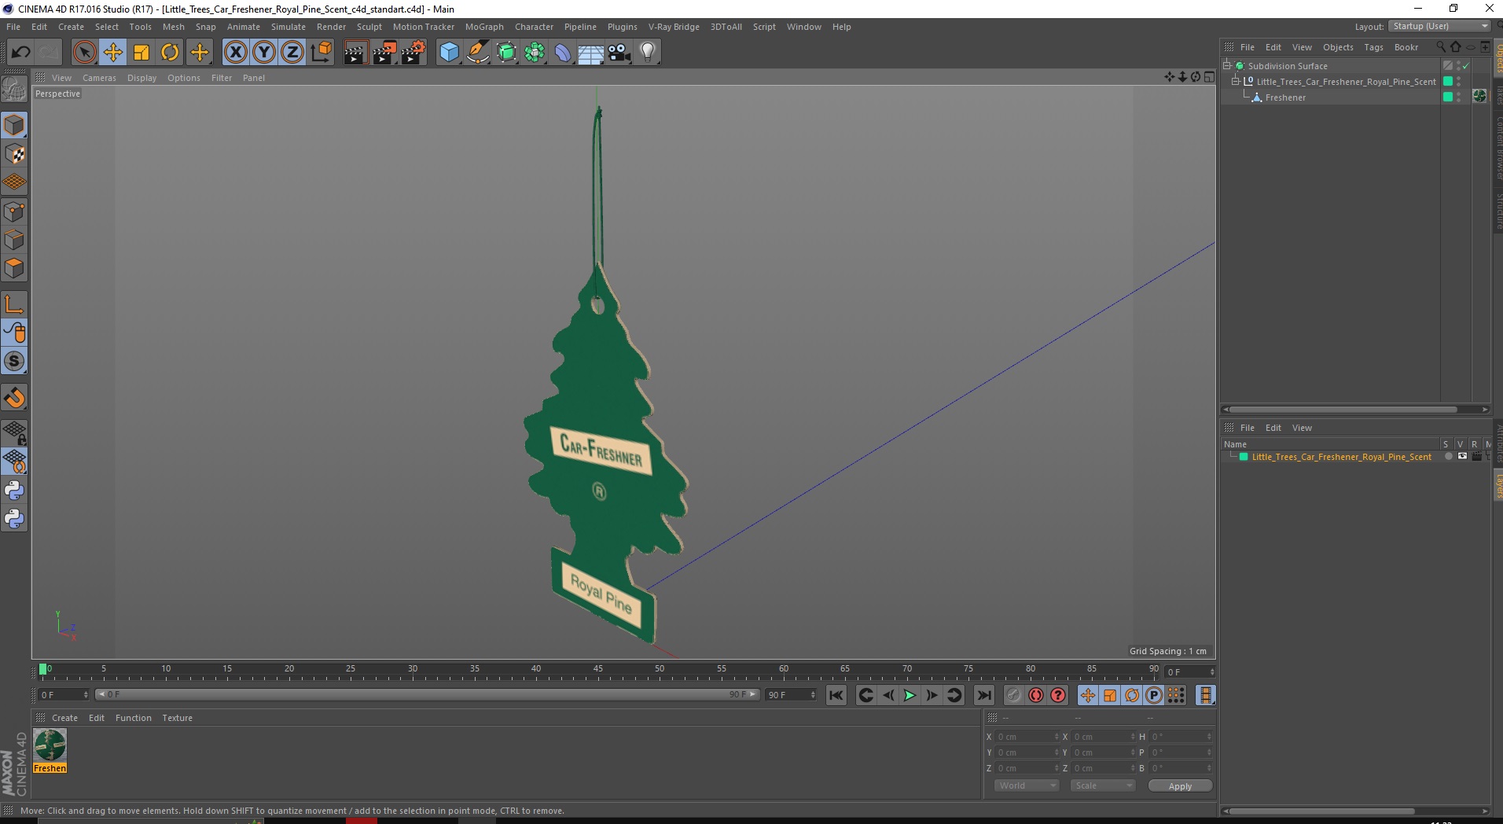Screen dimensions: 1503x824
Task: Click layer color of Little_Trees null object
Action: click(1448, 81)
